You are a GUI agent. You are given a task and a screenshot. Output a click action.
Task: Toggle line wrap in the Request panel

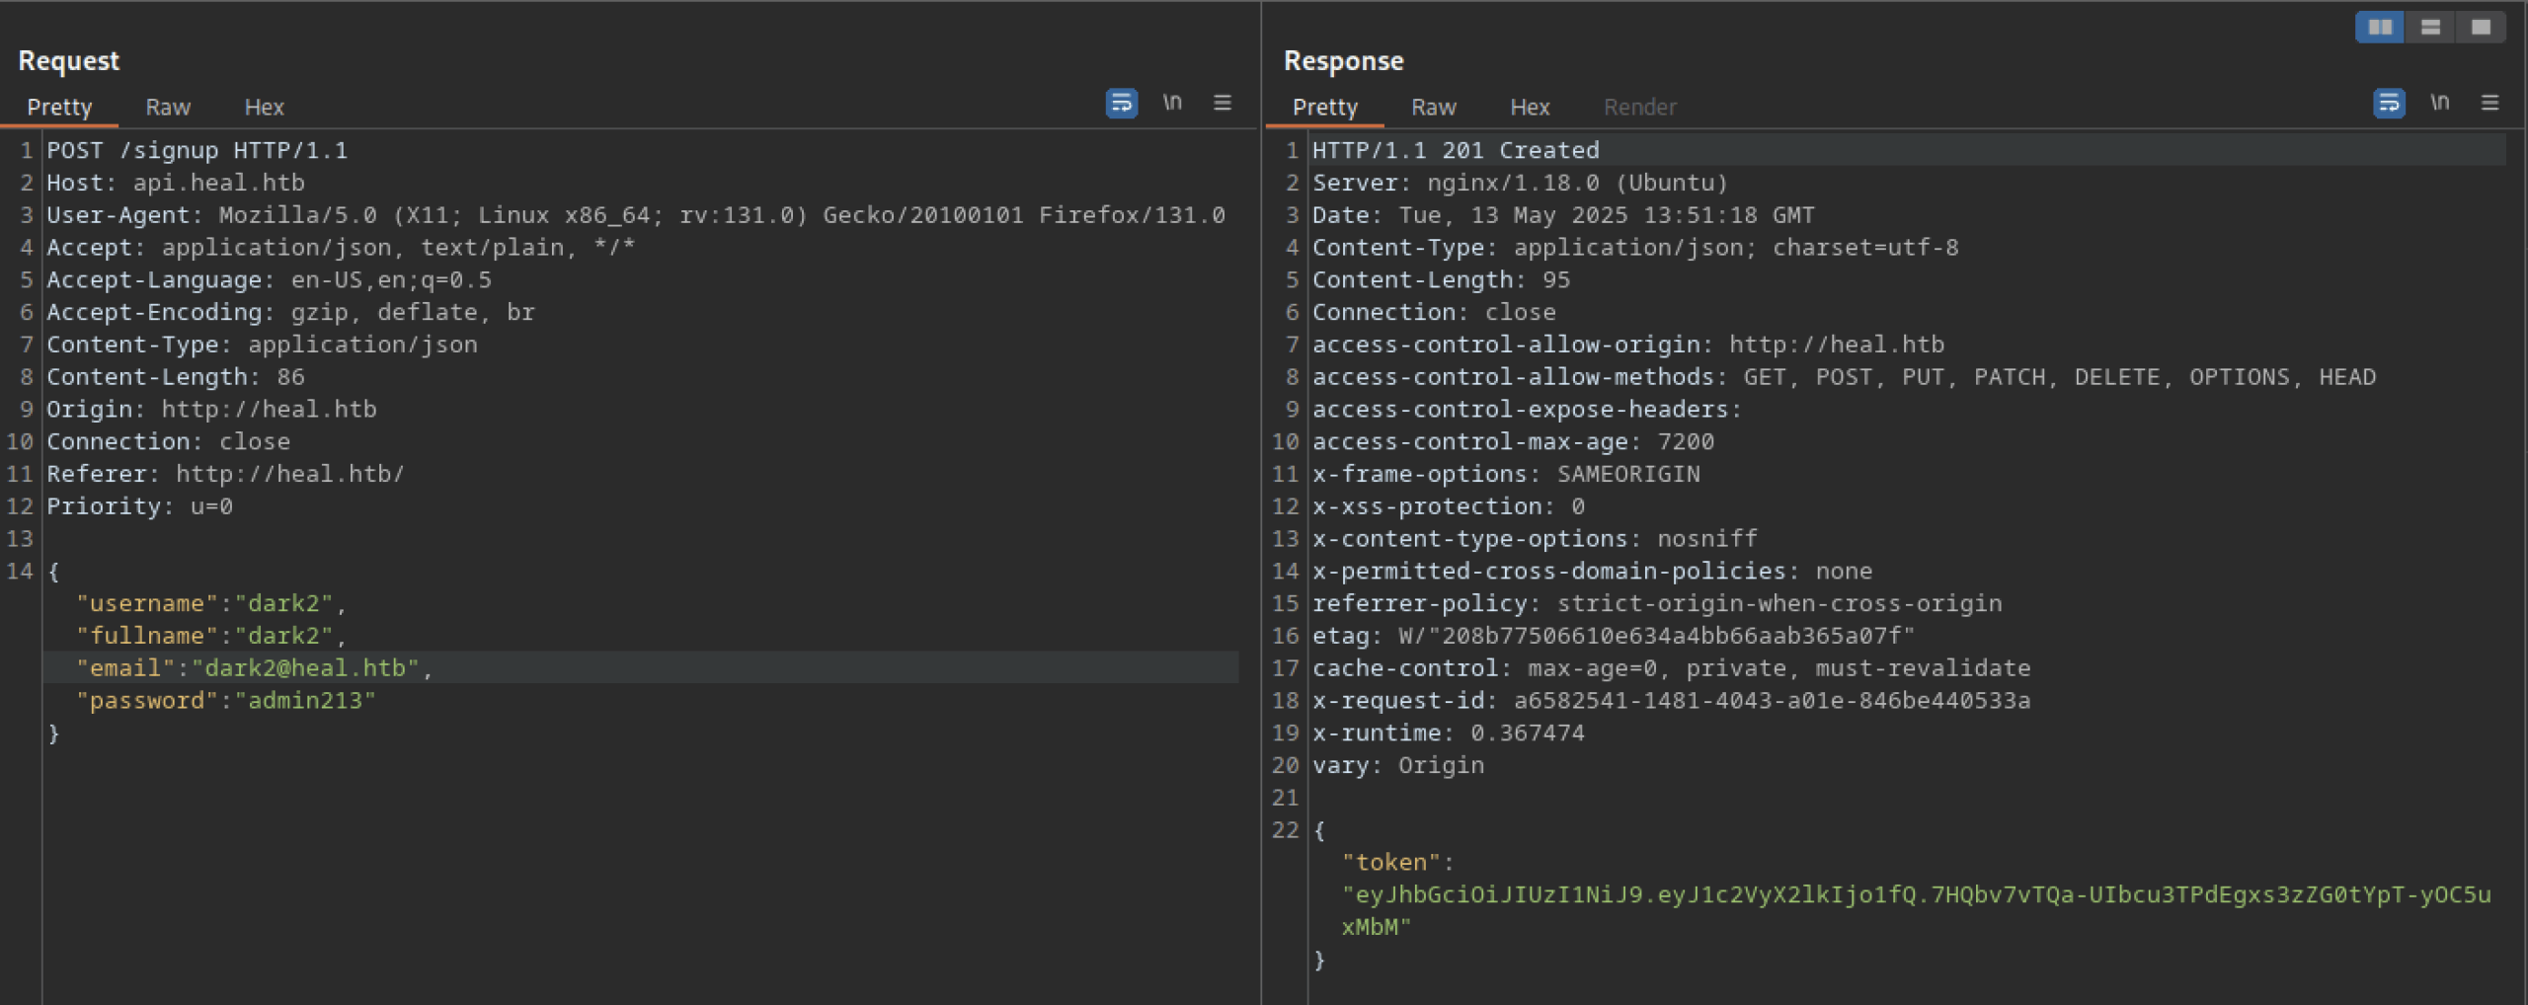[1121, 103]
